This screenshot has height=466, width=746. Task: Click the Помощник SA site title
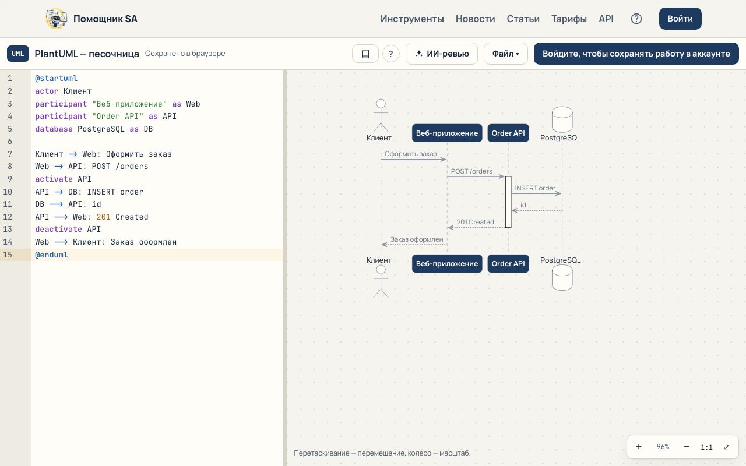tap(105, 19)
